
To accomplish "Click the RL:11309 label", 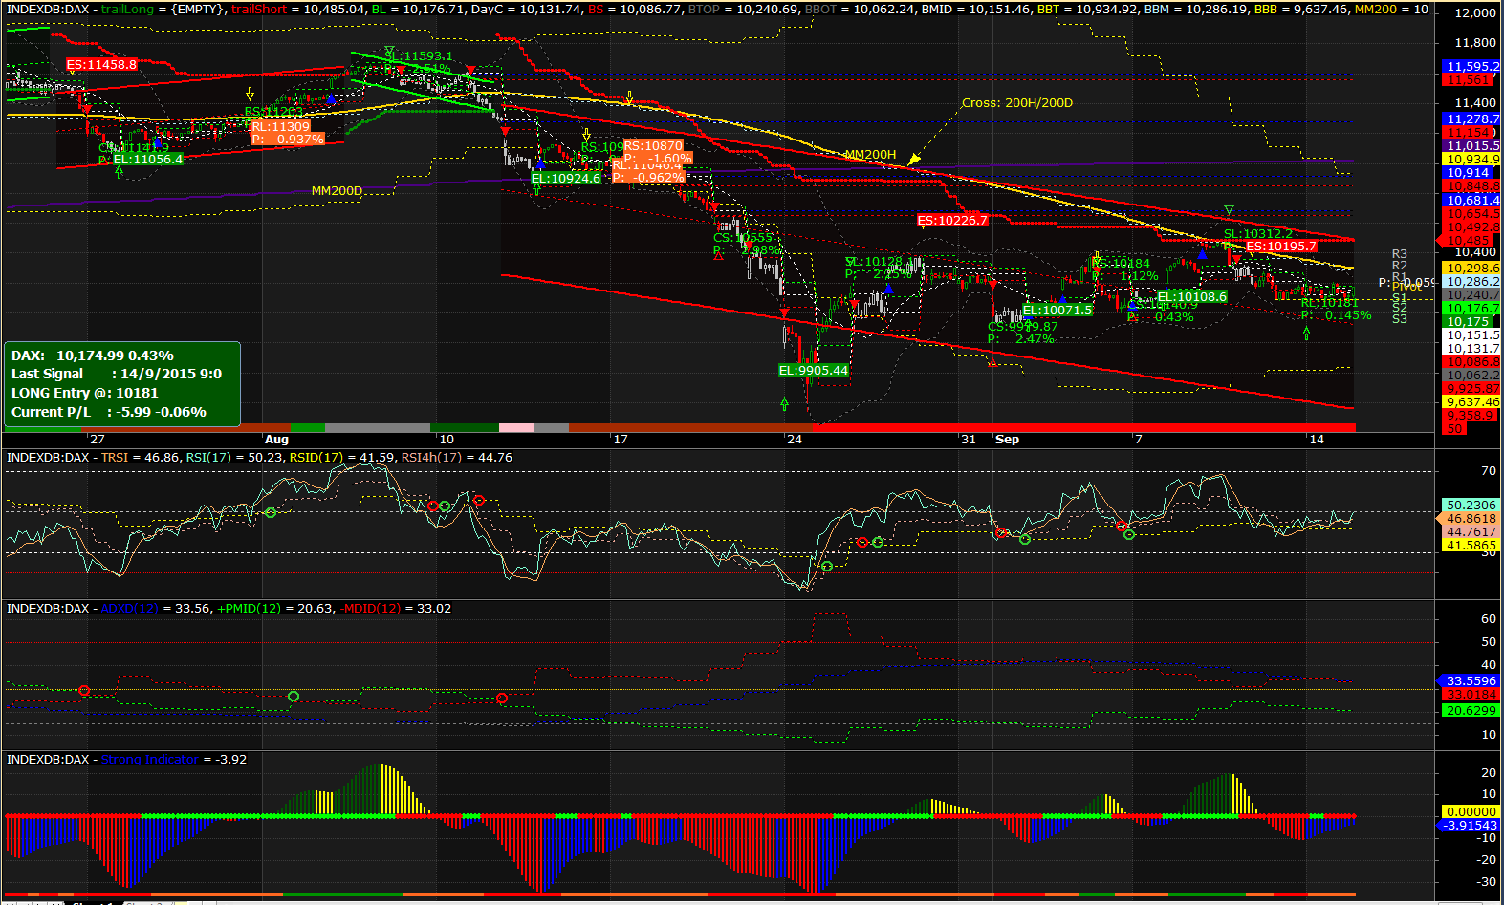I will coord(280,126).
